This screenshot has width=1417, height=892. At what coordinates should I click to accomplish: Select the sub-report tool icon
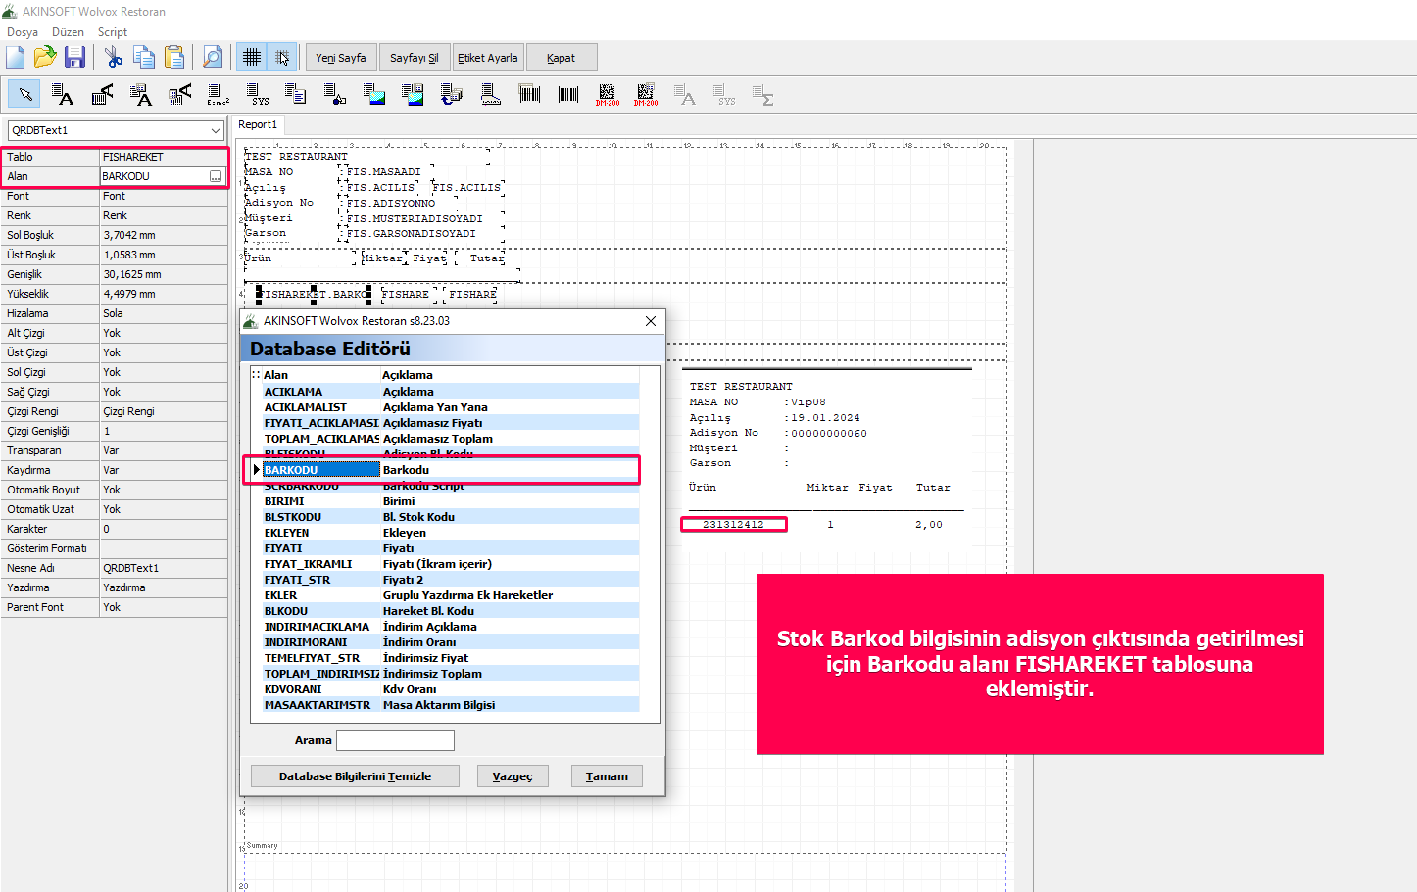[x=451, y=95]
